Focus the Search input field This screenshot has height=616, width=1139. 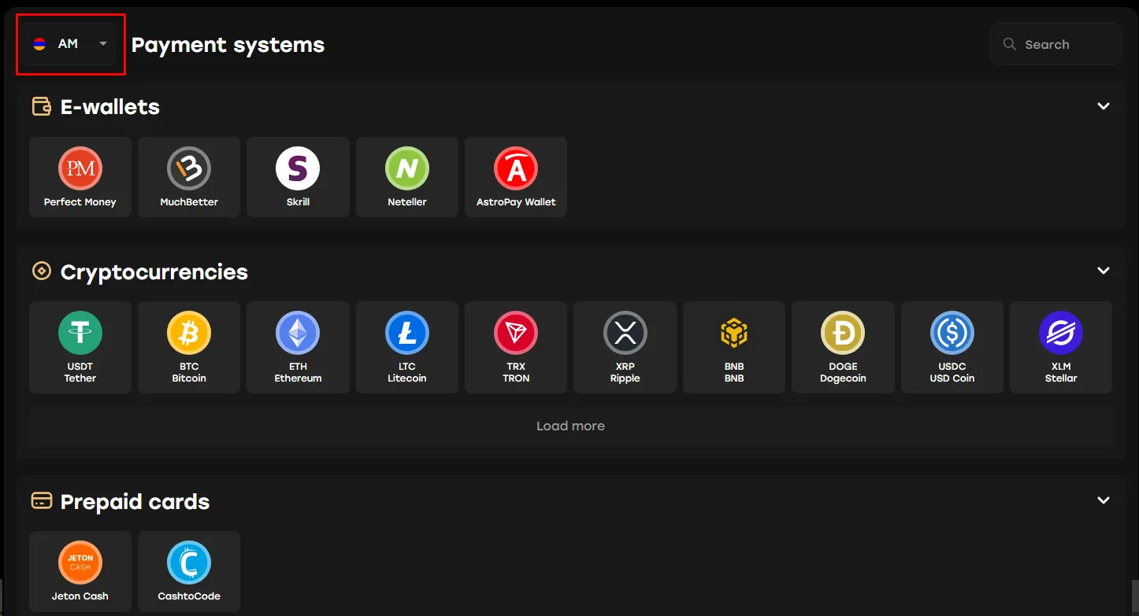click(1056, 44)
